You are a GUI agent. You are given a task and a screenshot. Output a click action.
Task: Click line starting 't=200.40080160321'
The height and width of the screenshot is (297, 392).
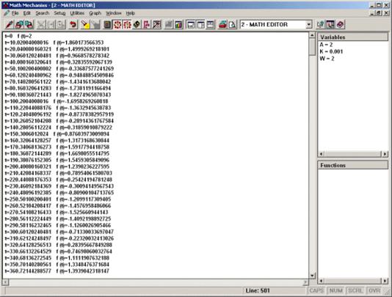point(57,166)
